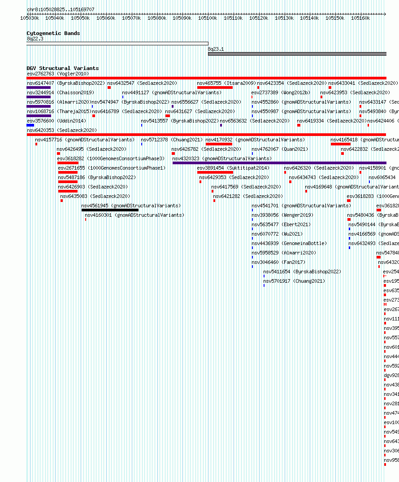Select nsv6423953 (Sedlazeck2020) variant
Viewport: 399px width, 482px height.
point(355,92)
